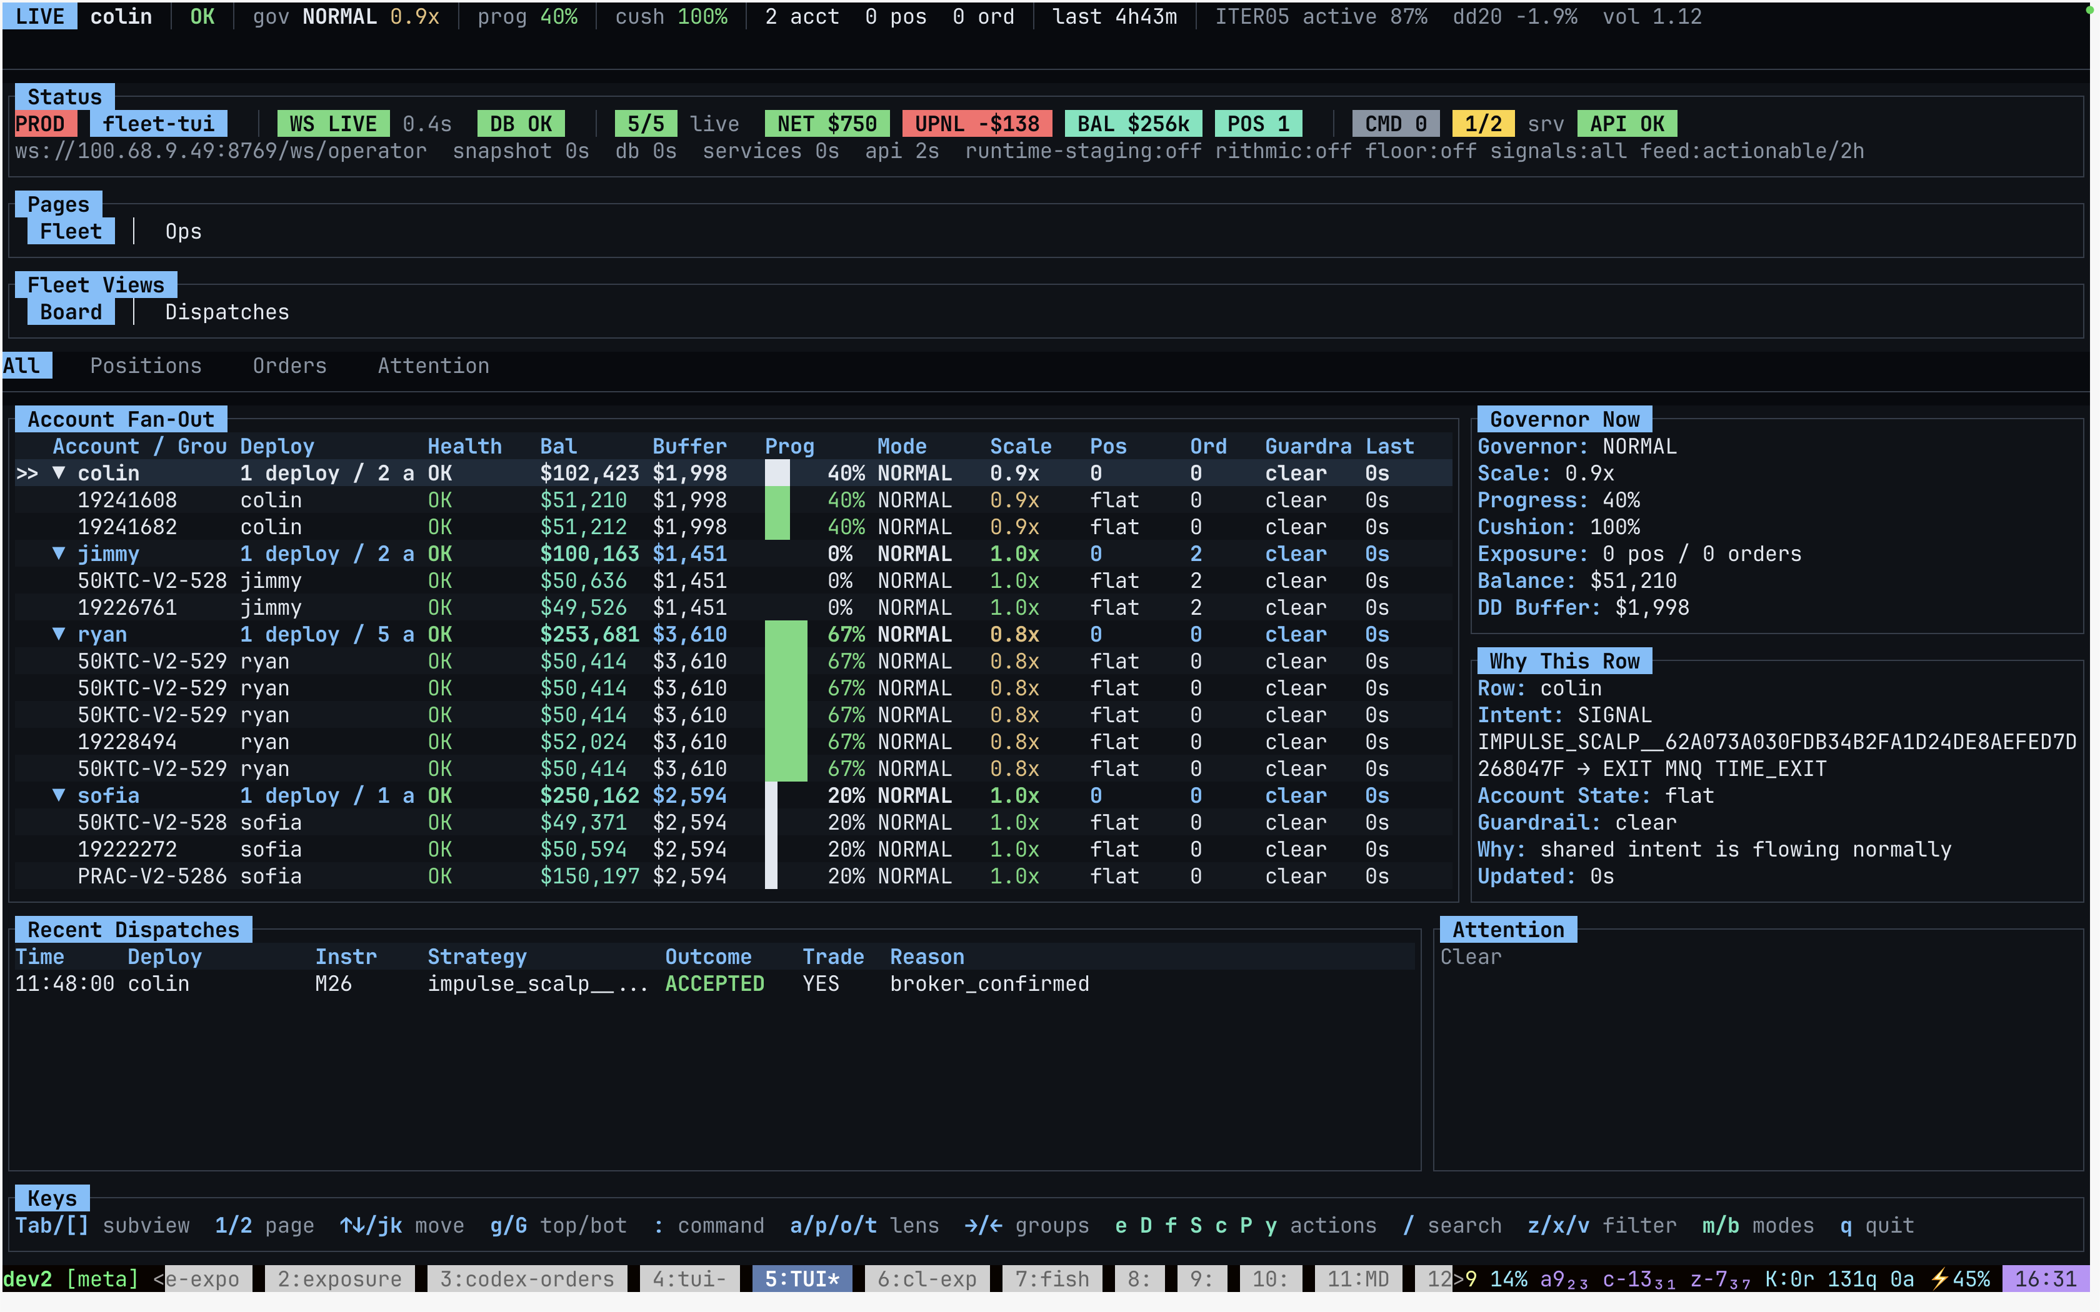Click the 1/2 srv page badge
The height and width of the screenshot is (1312, 2100).
pyautogui.click(x=1483, y=124)
